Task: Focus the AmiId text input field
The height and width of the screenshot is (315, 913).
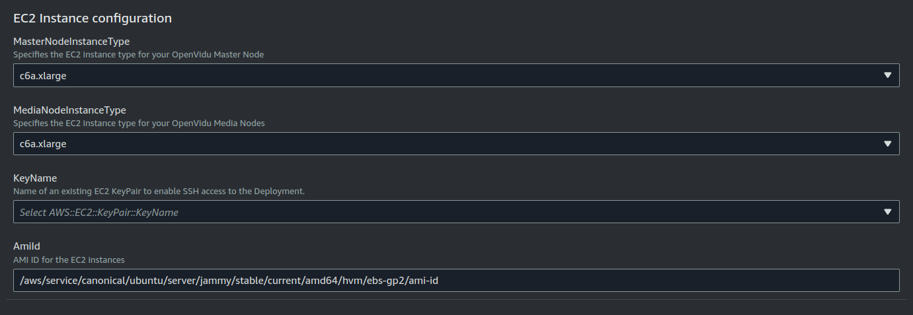Action: (456, 280)
